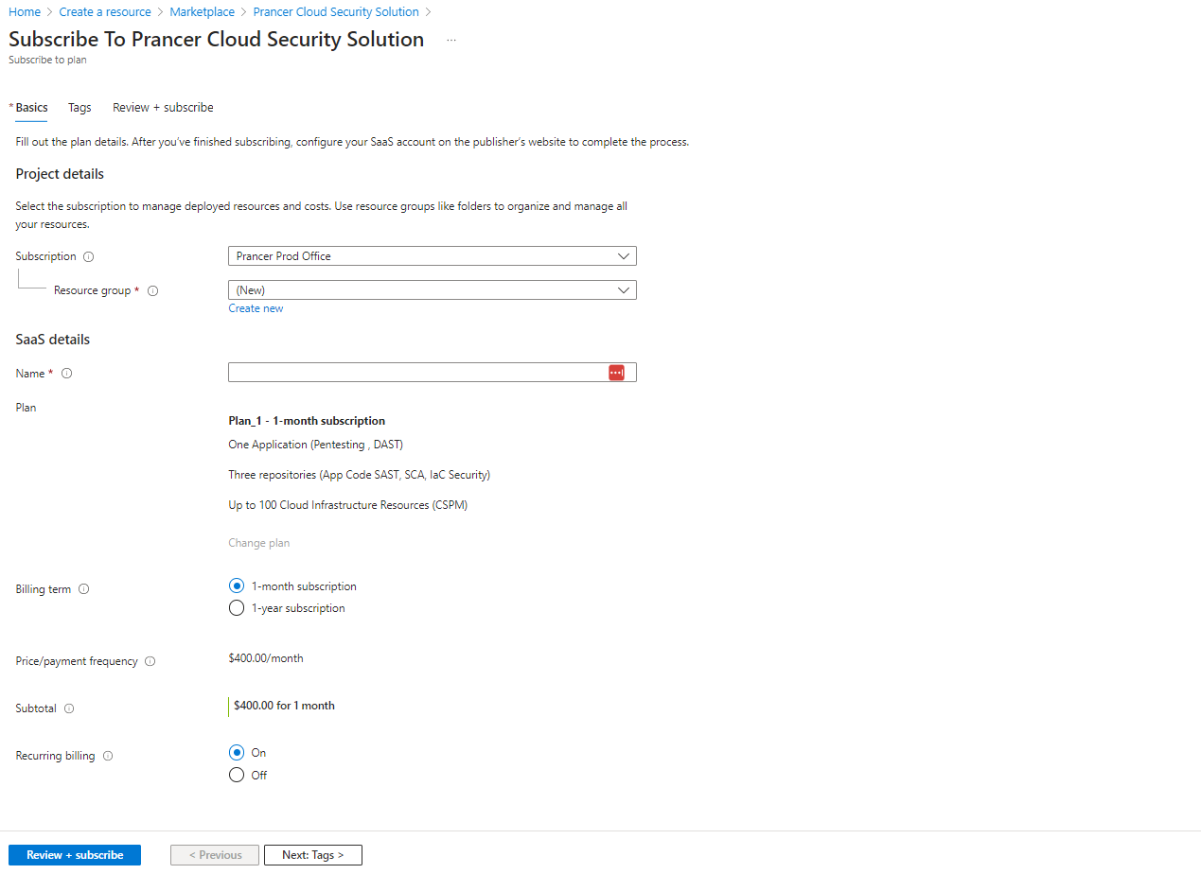Click the One Application (Pentesting , DAST) text

pyautogui.click(x=316, y=445)
